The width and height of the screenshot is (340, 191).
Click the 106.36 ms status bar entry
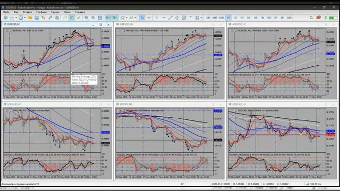tap(313, 184)
